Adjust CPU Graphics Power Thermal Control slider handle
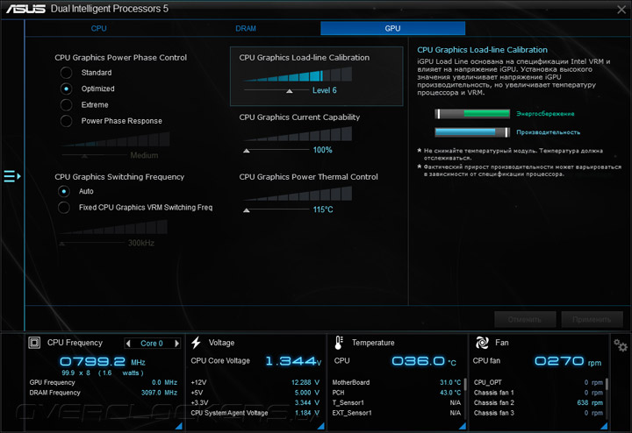The width and height of the screenshot is (632, 433). 247,210
